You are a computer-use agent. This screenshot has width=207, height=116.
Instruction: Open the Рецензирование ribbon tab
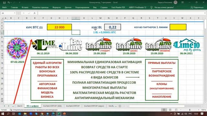click(82, 7)
